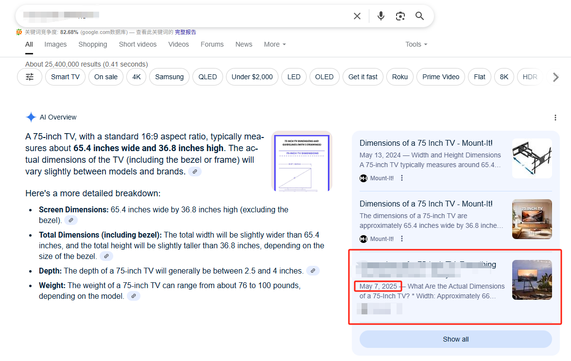The height and width of the screenshot is (361, 571).
Task: Open Google Lens camera search
Action: (400, 16)
